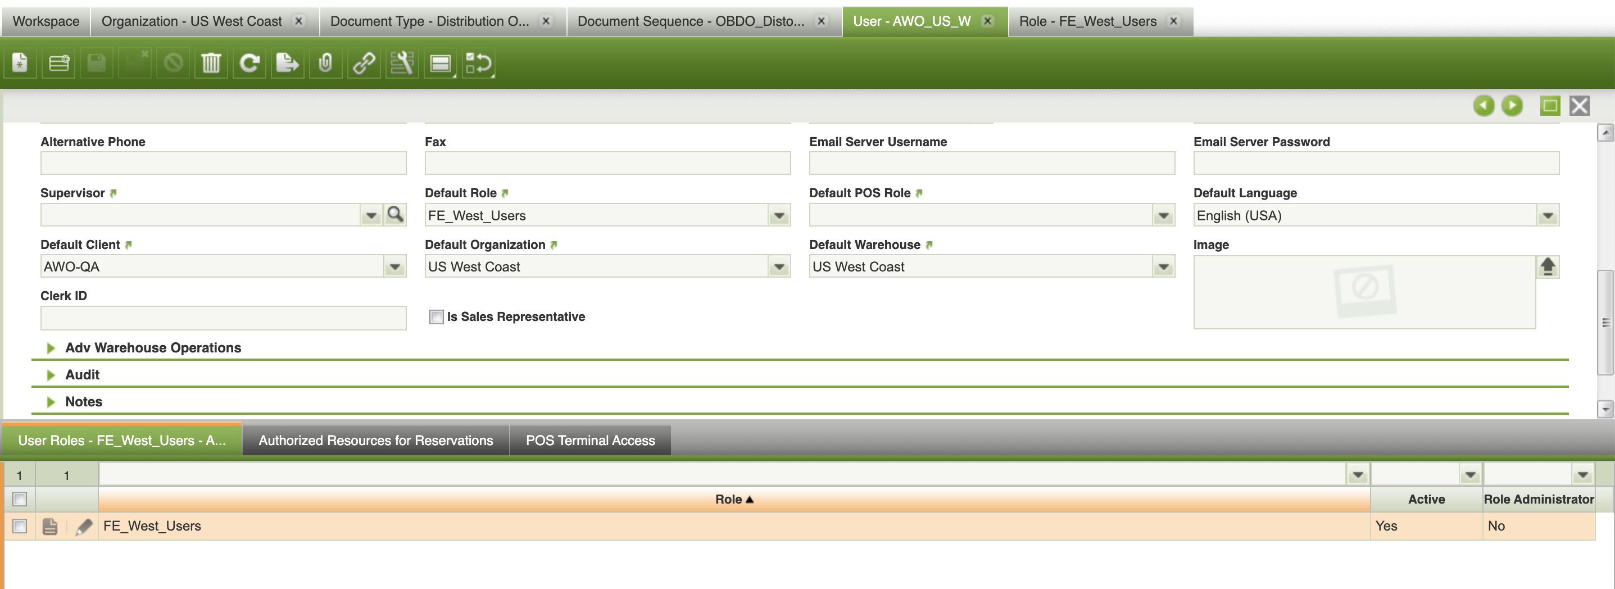The width and height of the screenshot is (1615, 589).
Task: Open attachments with the paperclip icon
Action: click(326, 63)
